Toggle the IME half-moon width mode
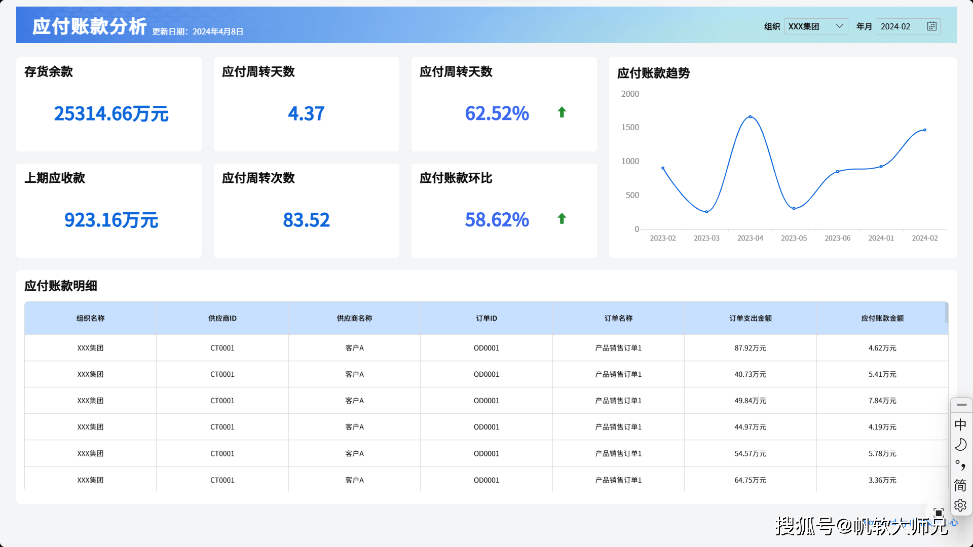Image resolution: width=973 pixels, height=547 pixels. (x=960, y=445)
